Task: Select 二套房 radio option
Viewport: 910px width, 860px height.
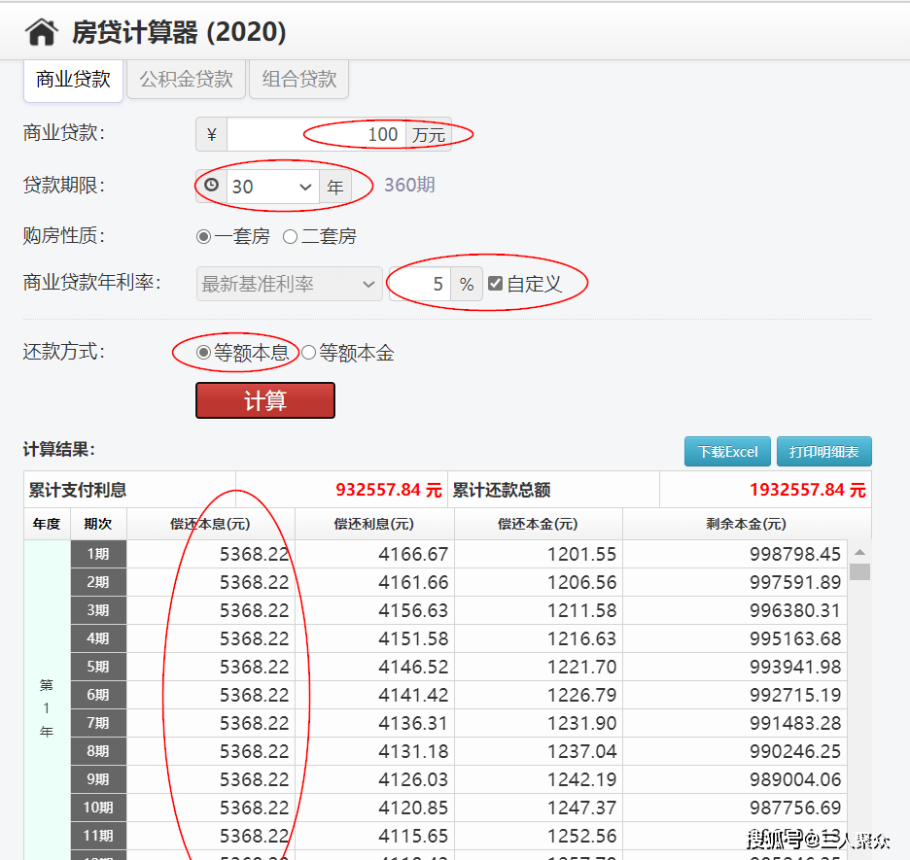Action: point(290,236)
